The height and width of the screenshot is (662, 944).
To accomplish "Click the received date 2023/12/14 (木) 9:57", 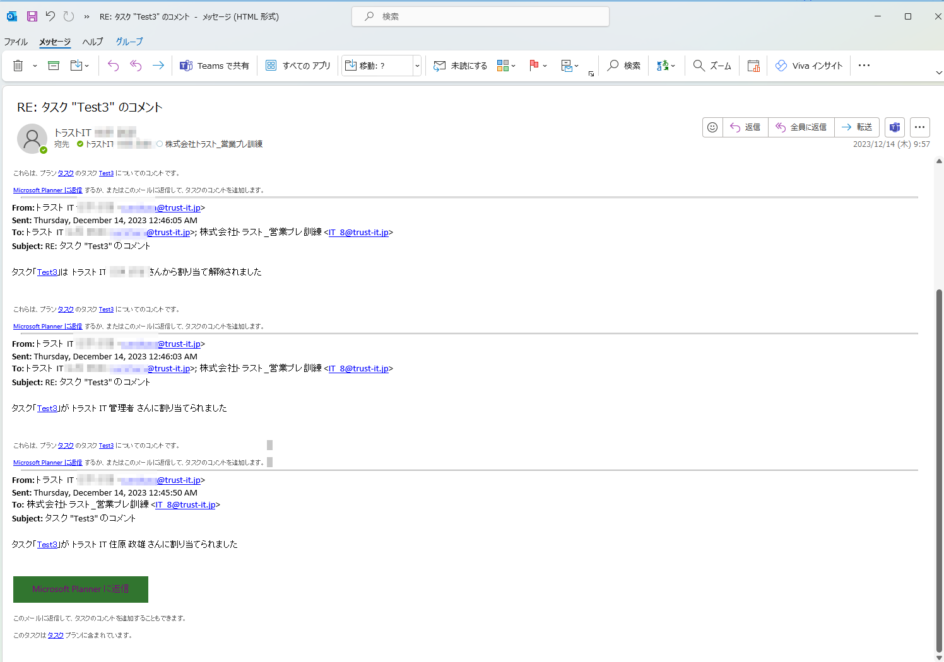I will (x=891, y=144).
